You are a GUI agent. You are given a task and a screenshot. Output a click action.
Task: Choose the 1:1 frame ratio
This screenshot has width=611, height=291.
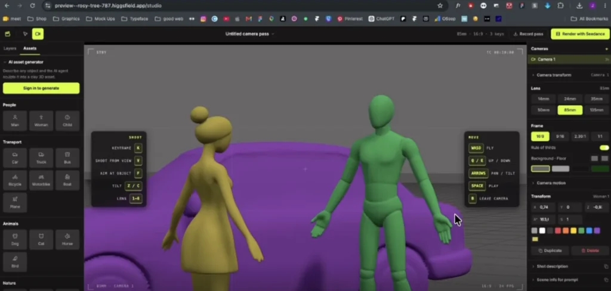click(600, 136)
